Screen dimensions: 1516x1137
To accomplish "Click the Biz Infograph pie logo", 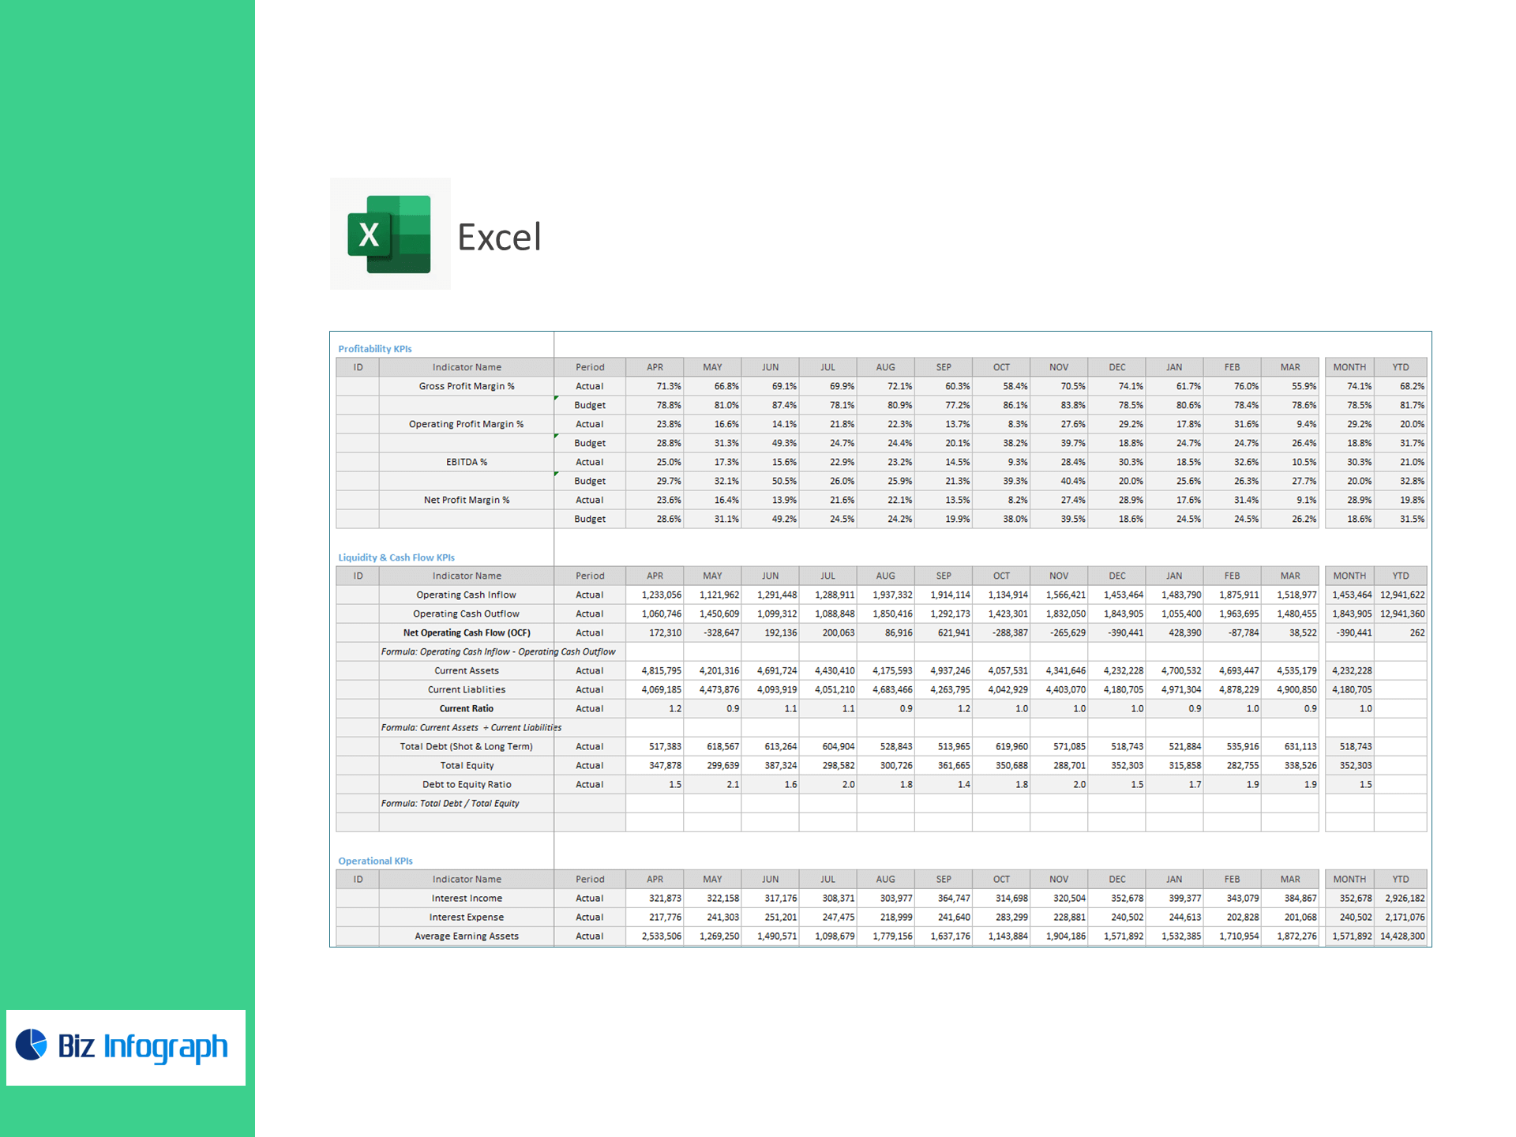I will tap(32, 1045).
